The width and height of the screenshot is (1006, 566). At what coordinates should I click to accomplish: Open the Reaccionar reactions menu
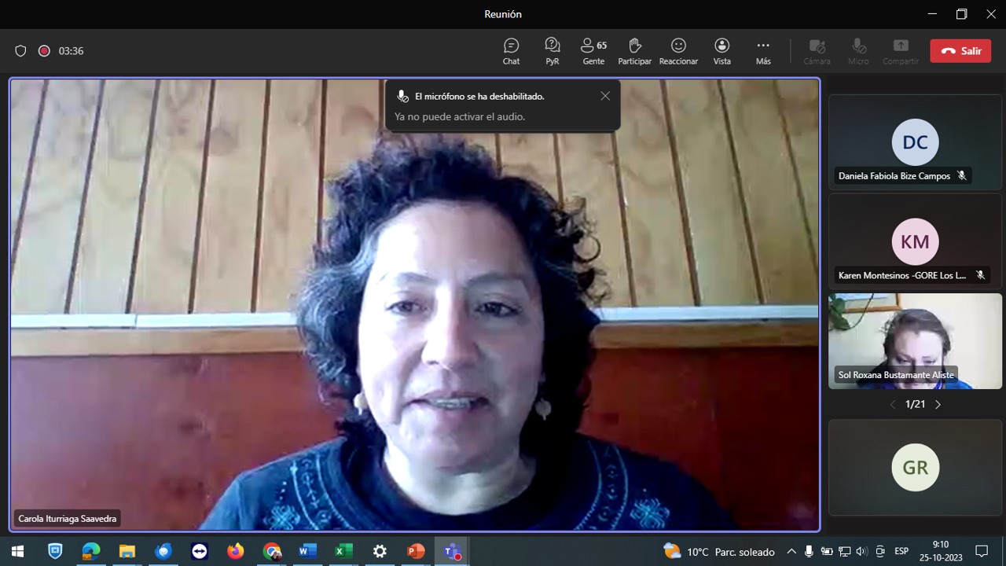[678, 51]
